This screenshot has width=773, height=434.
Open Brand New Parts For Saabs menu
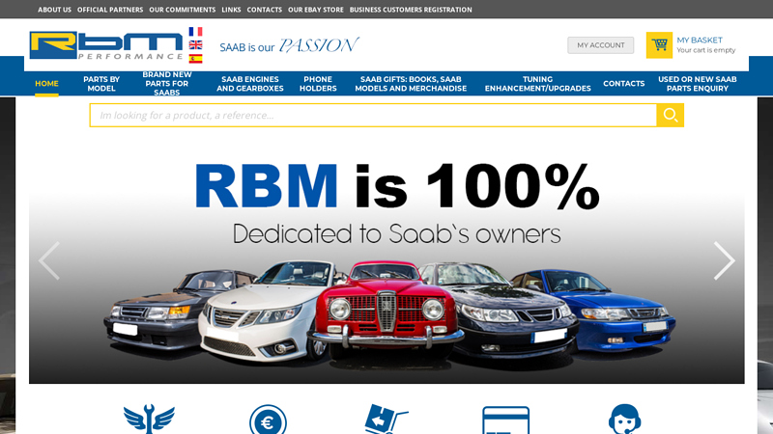pyautogui.click(x=167, y=84)
